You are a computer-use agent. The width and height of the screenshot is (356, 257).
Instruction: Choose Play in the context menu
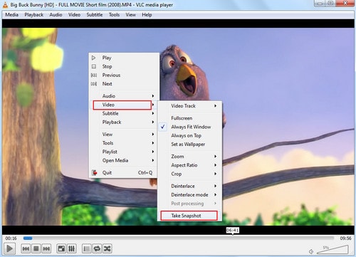click(124, 58)
